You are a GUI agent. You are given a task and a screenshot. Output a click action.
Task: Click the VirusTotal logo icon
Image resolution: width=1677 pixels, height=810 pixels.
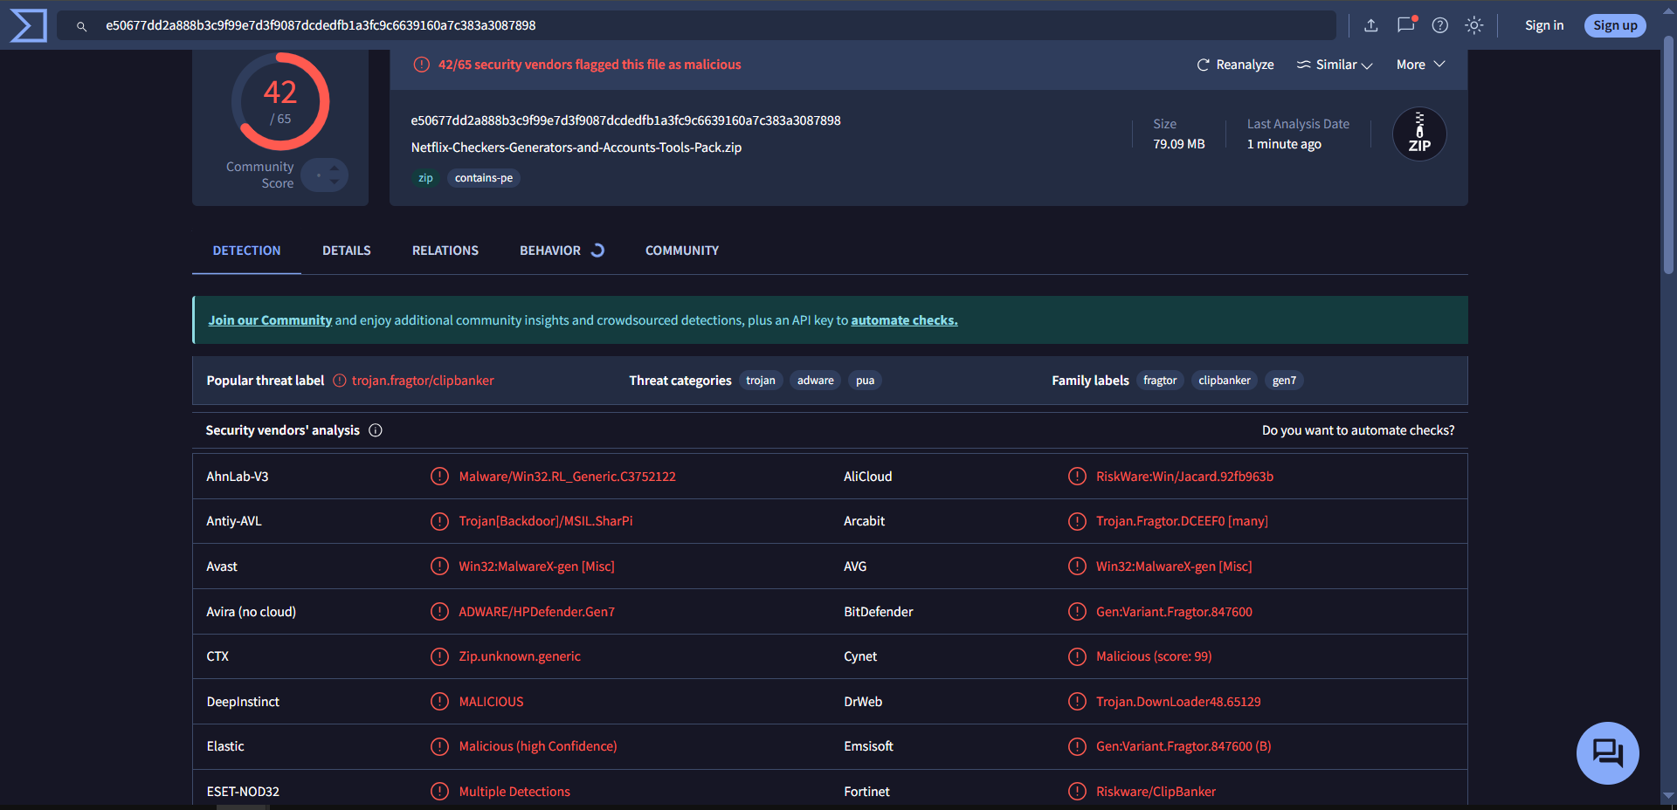(28, 25)
